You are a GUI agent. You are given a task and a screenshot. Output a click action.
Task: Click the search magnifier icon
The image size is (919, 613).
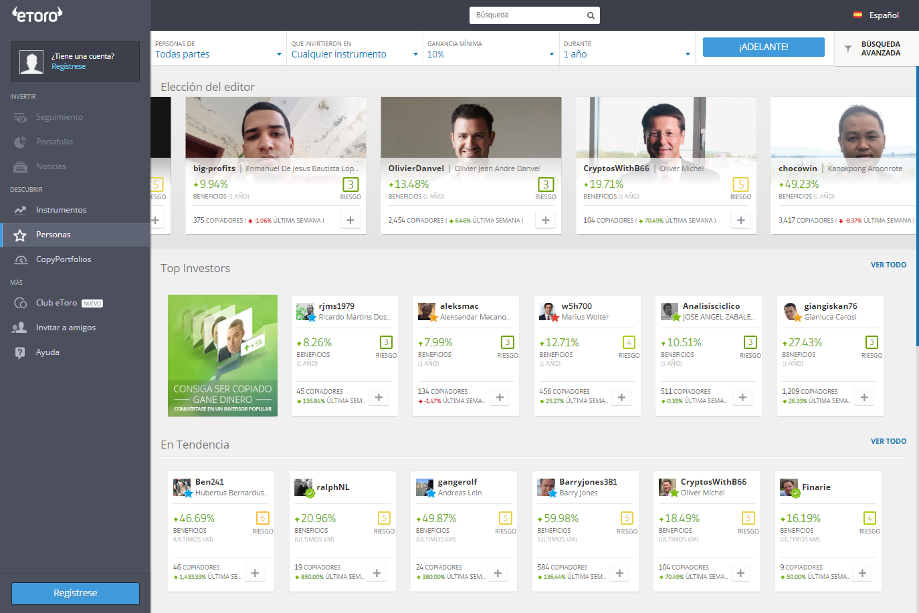pyautogui.click(x=591, y=15)
